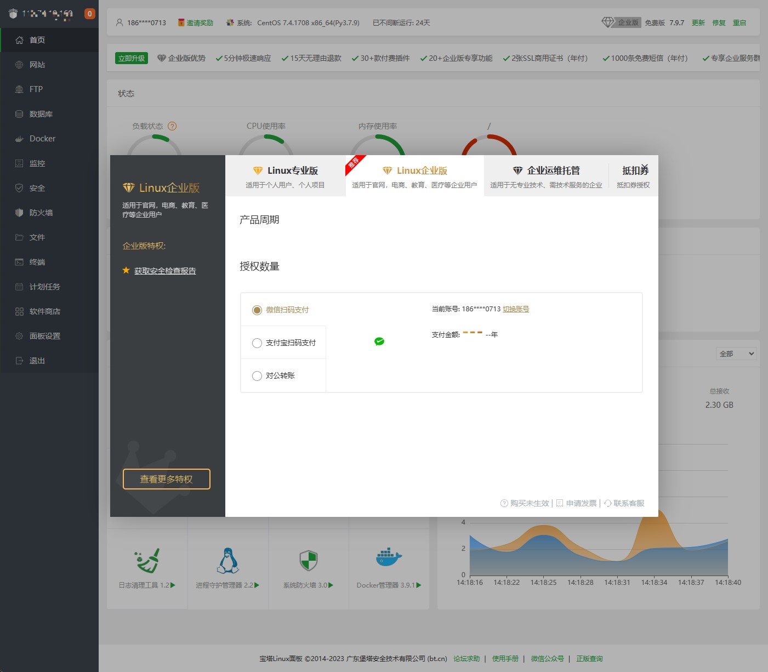Click the 终端 terminal icon
Screen dimensions: 768x672
pos(19,262)
